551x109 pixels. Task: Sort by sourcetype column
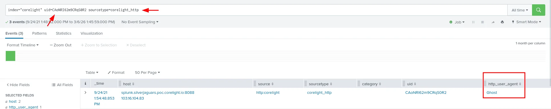click(x=320, y=84)
